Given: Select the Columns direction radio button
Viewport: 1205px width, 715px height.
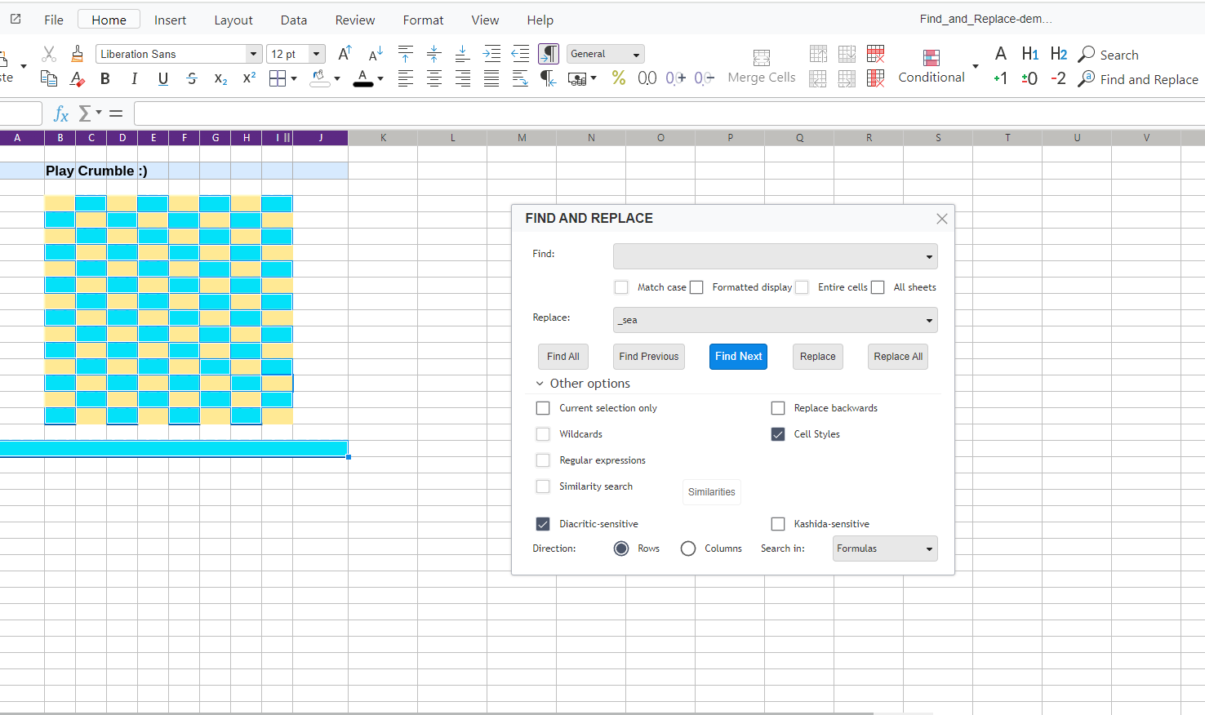Looking at the screenshot, I should [688, 548].
